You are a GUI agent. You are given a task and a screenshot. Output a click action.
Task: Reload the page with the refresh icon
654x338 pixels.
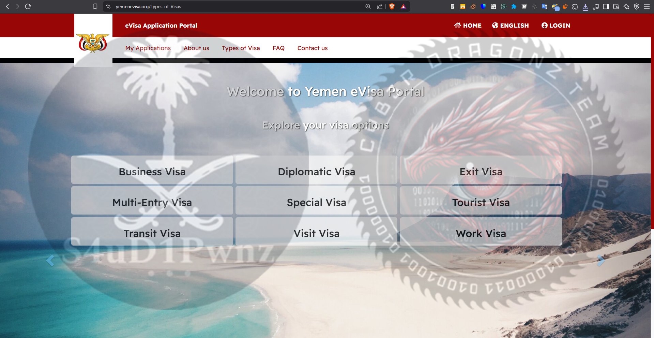coord(28,6)
